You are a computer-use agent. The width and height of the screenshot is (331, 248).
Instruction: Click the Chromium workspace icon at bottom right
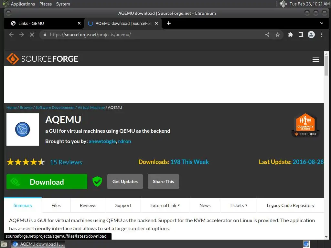[306, 244]
